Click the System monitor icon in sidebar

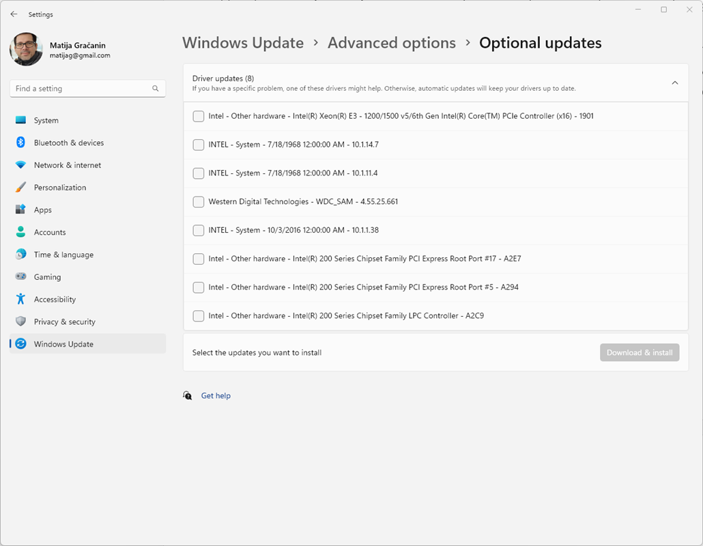pos(20,120)
